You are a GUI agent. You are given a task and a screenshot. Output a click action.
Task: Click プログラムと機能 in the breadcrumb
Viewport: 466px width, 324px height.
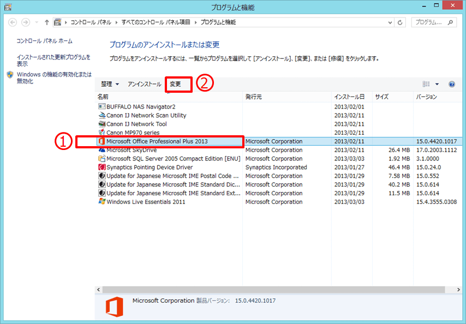pyautogui.click(x=218, y=22)
